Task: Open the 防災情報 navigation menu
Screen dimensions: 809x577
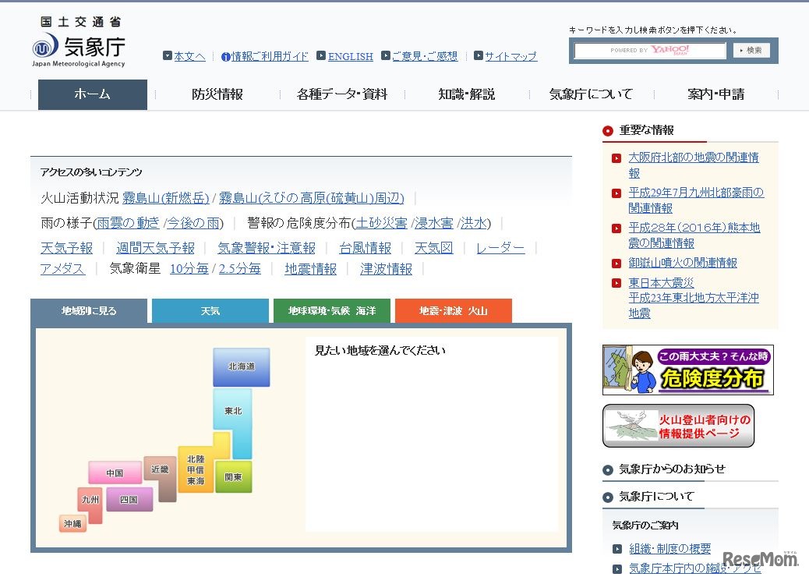Action: tap(217, 94)
